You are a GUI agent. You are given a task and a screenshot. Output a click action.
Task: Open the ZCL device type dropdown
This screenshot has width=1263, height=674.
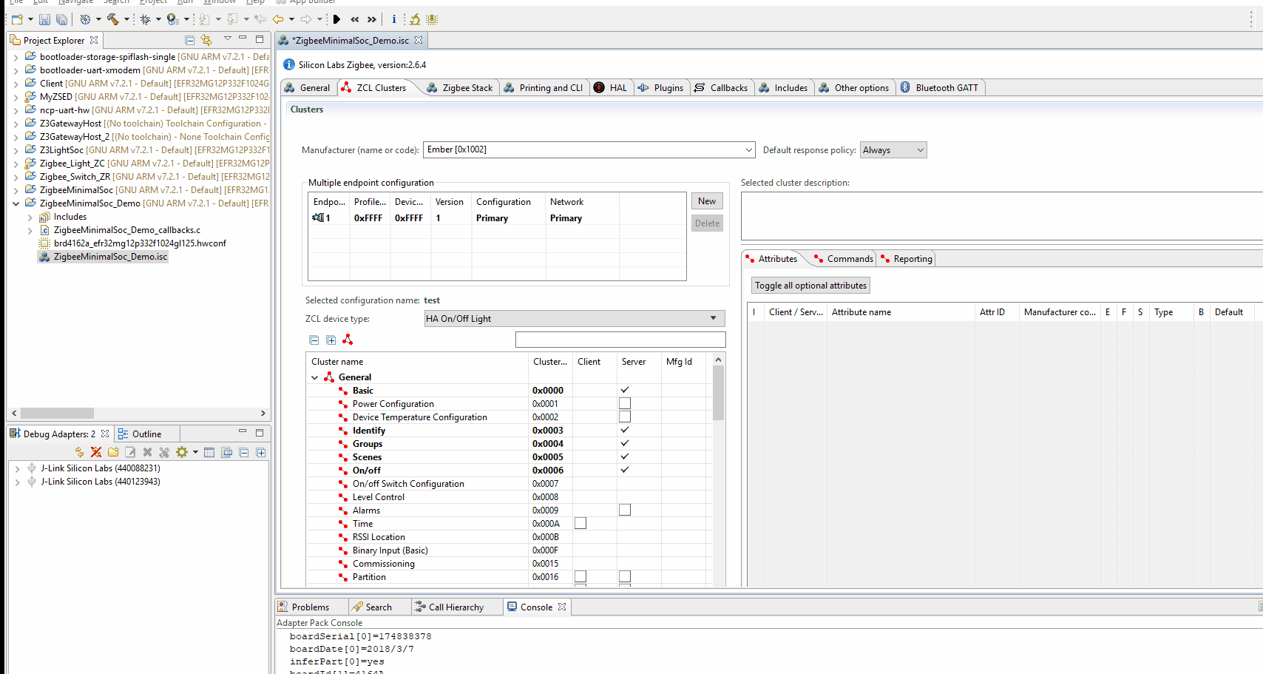click(574, 319)
